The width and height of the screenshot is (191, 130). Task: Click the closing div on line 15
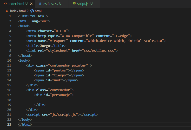click(32, 85)
